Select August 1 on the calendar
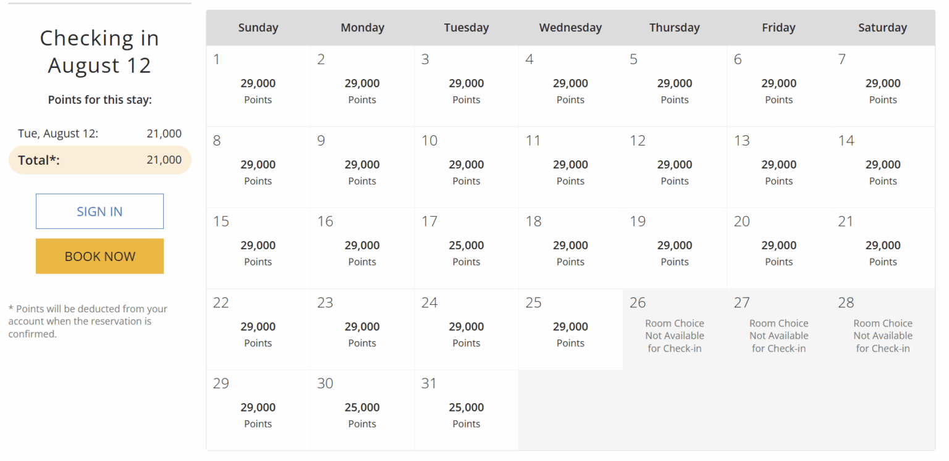This screenshot has height=461, width=949. coord(258,85)
